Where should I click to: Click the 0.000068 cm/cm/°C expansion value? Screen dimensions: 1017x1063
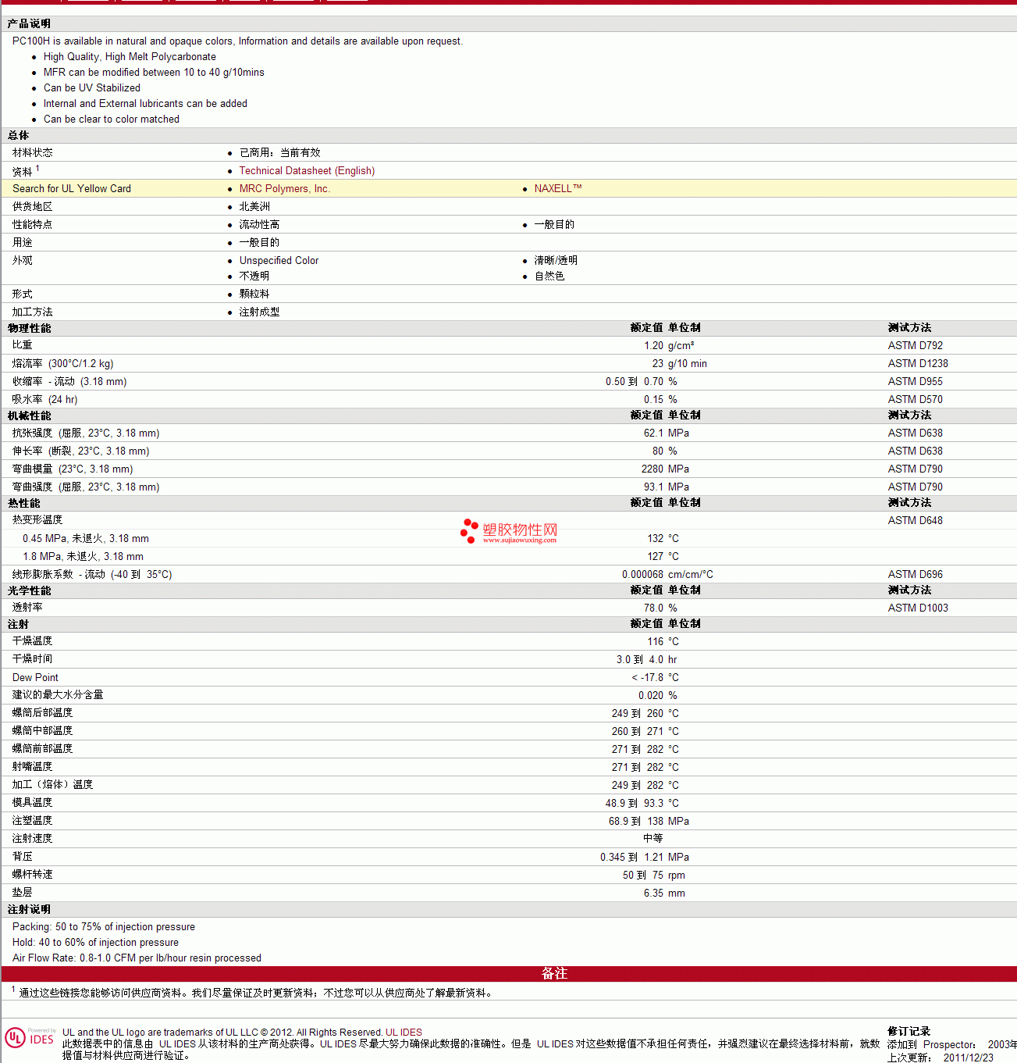[667, 574]
